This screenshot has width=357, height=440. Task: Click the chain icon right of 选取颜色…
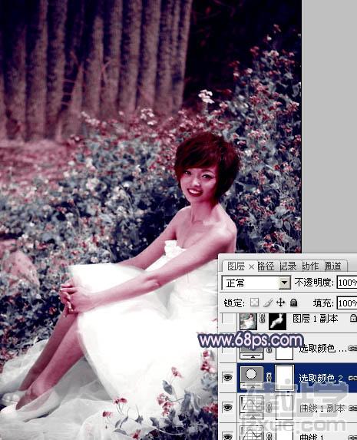pyautogui.click(x=352, y=349)
